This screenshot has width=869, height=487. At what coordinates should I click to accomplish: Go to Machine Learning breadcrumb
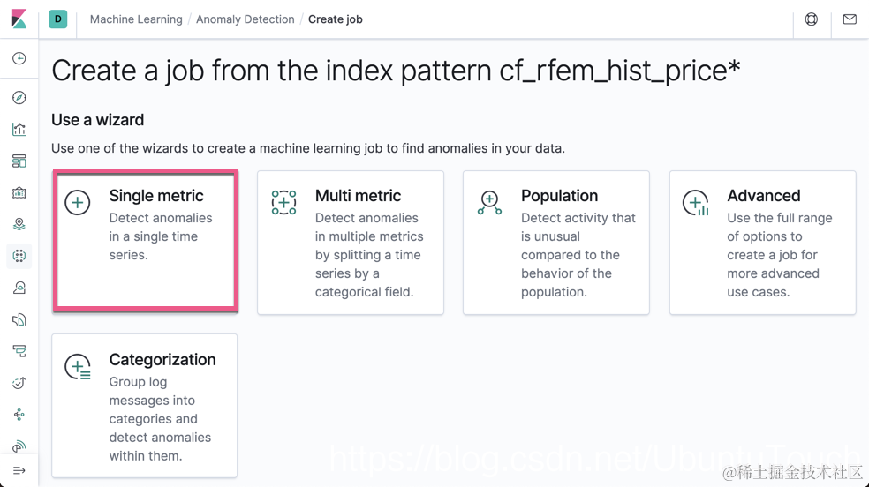[x=136, y=19]
